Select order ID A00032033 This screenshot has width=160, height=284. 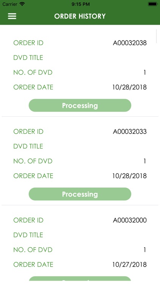click(130, 131)
